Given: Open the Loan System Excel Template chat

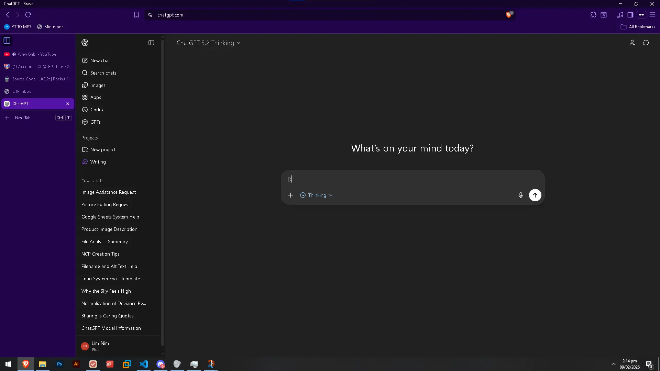Looking at the screenshot, I should pos(118,279).
